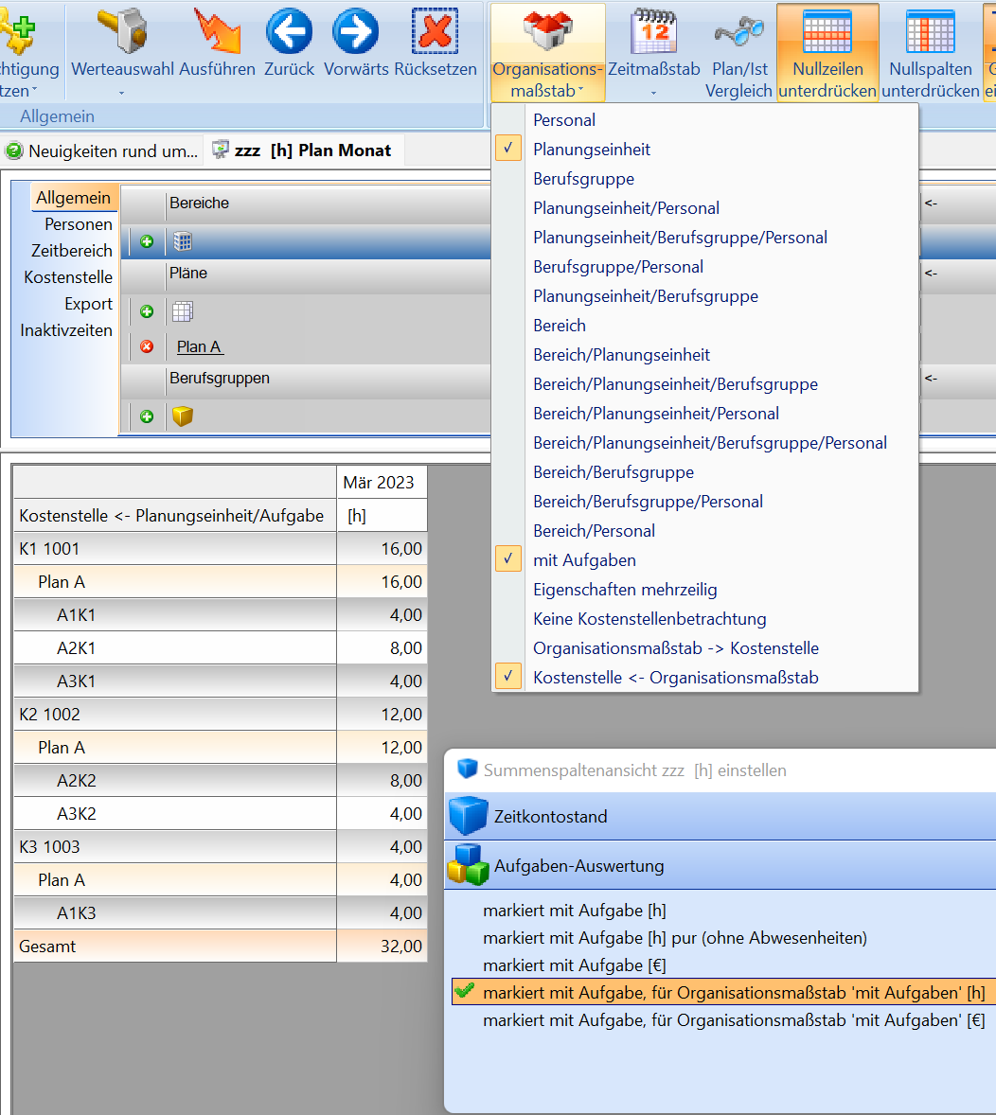
Task: Click the 'Plan A' link in Pläne
Action: [199, 346]
